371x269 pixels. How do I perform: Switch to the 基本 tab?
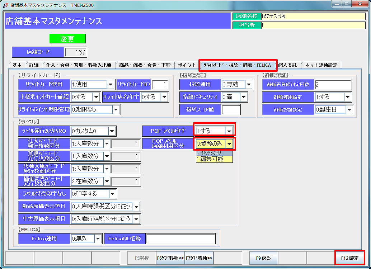point(17,65)
